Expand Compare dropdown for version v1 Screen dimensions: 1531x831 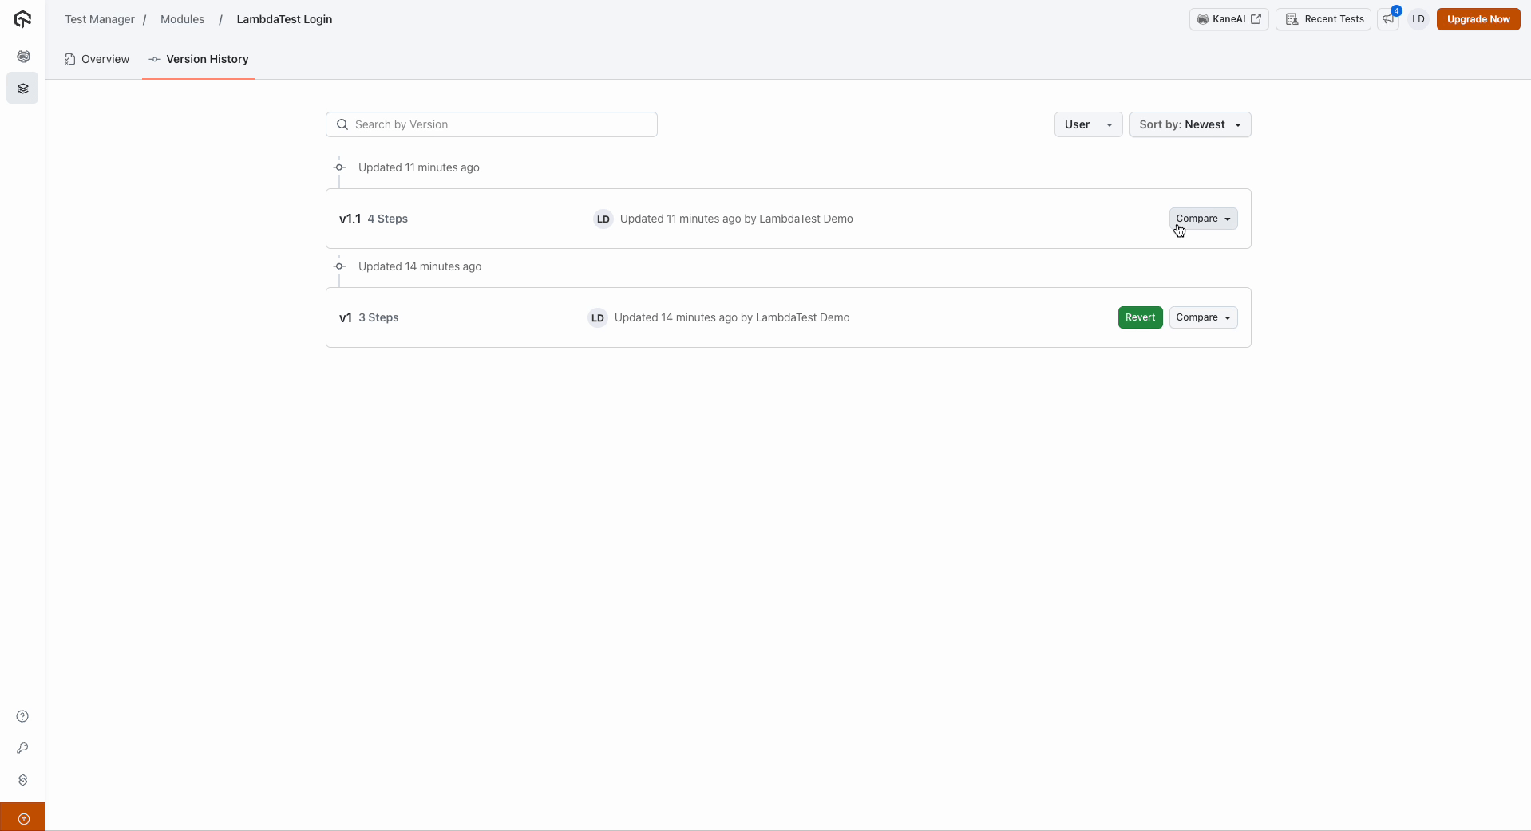pos(1203,317)
